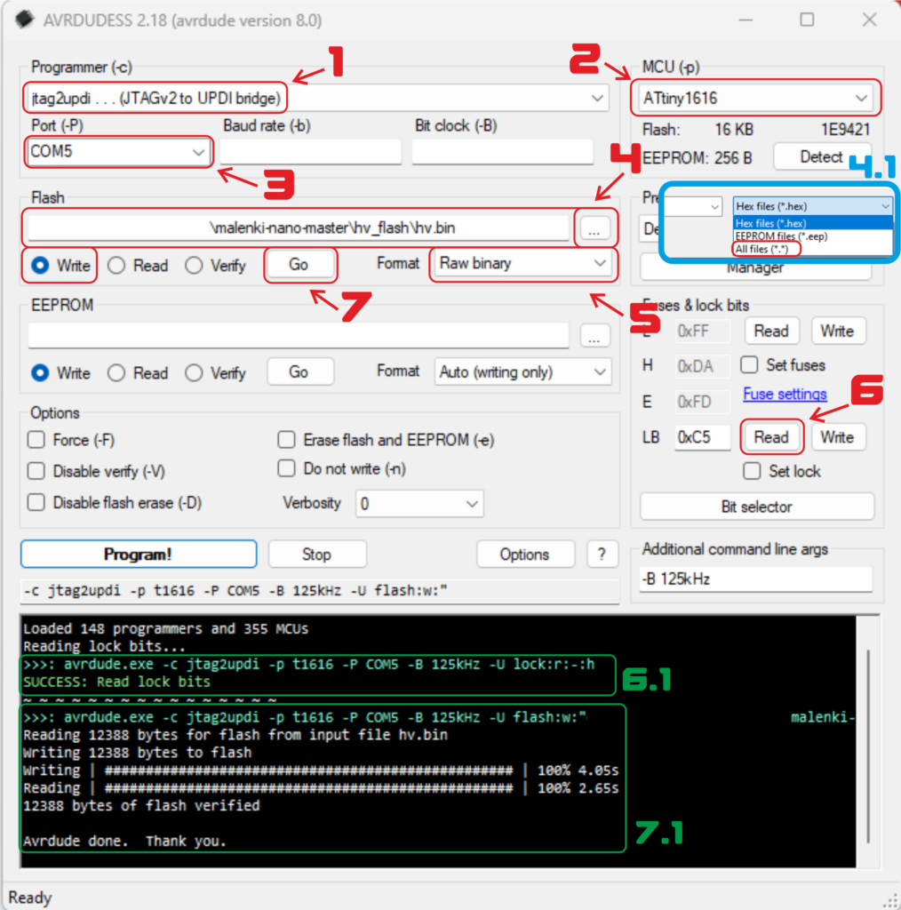
Task: Select Flash Write radio button
Action: tap(60, 265)
